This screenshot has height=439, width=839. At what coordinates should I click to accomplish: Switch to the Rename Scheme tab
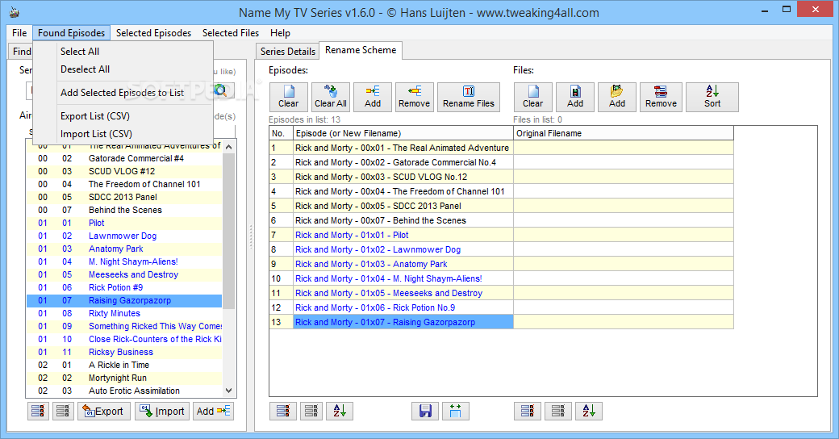pyautogui.click(x=361, y=50)
